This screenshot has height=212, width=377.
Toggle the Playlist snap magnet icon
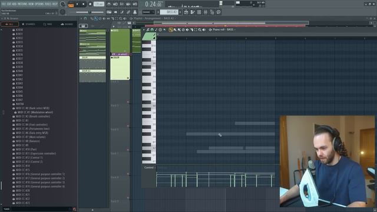click(85, 18)
